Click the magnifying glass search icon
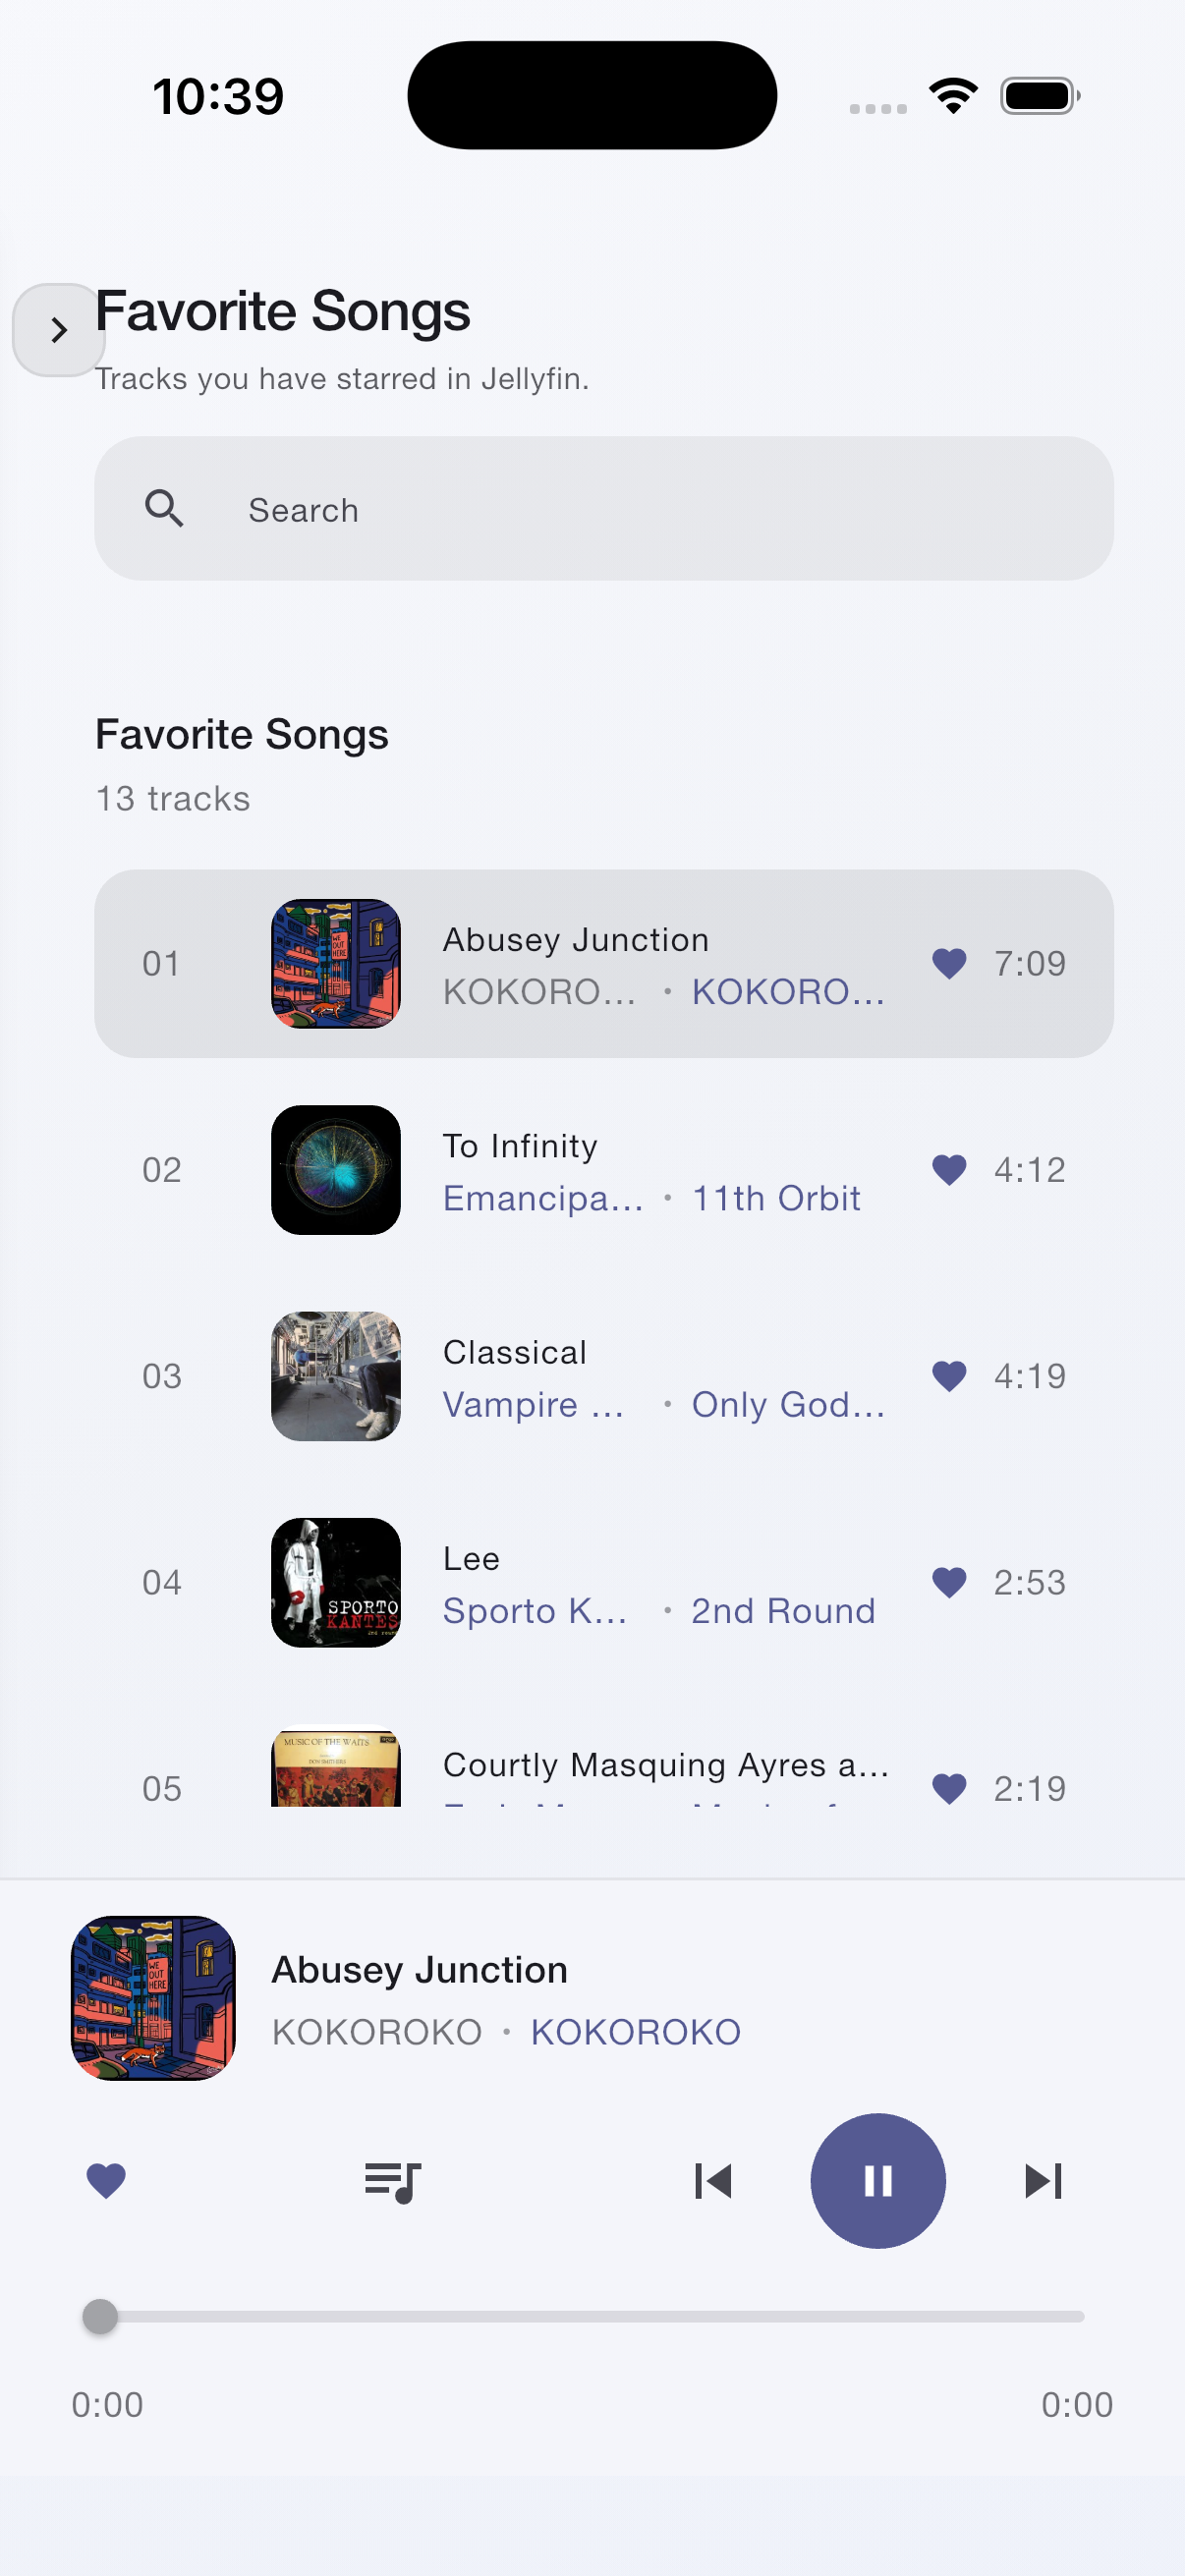1185x2576 pixels. [164, 509]
